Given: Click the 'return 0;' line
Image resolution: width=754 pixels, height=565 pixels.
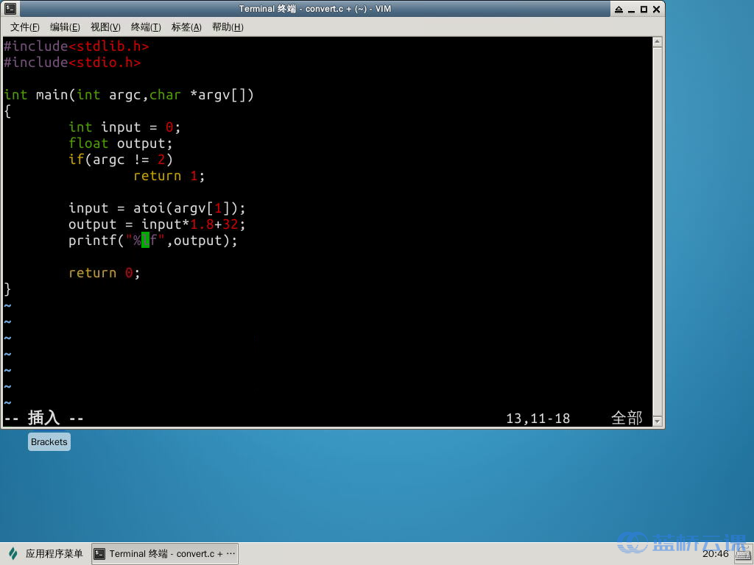Looking at the screenshot, I should coord(105,273).
